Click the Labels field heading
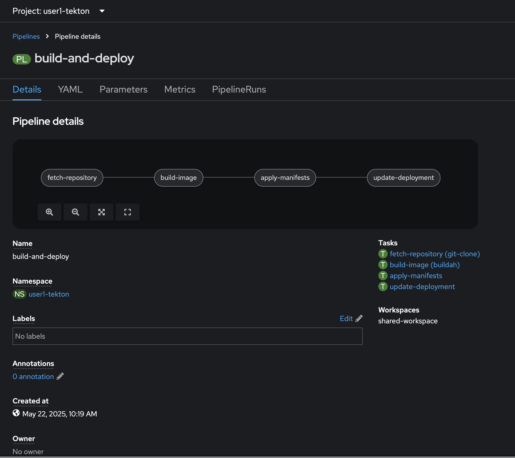Screen dimensions: 515x458 [24, 318]
